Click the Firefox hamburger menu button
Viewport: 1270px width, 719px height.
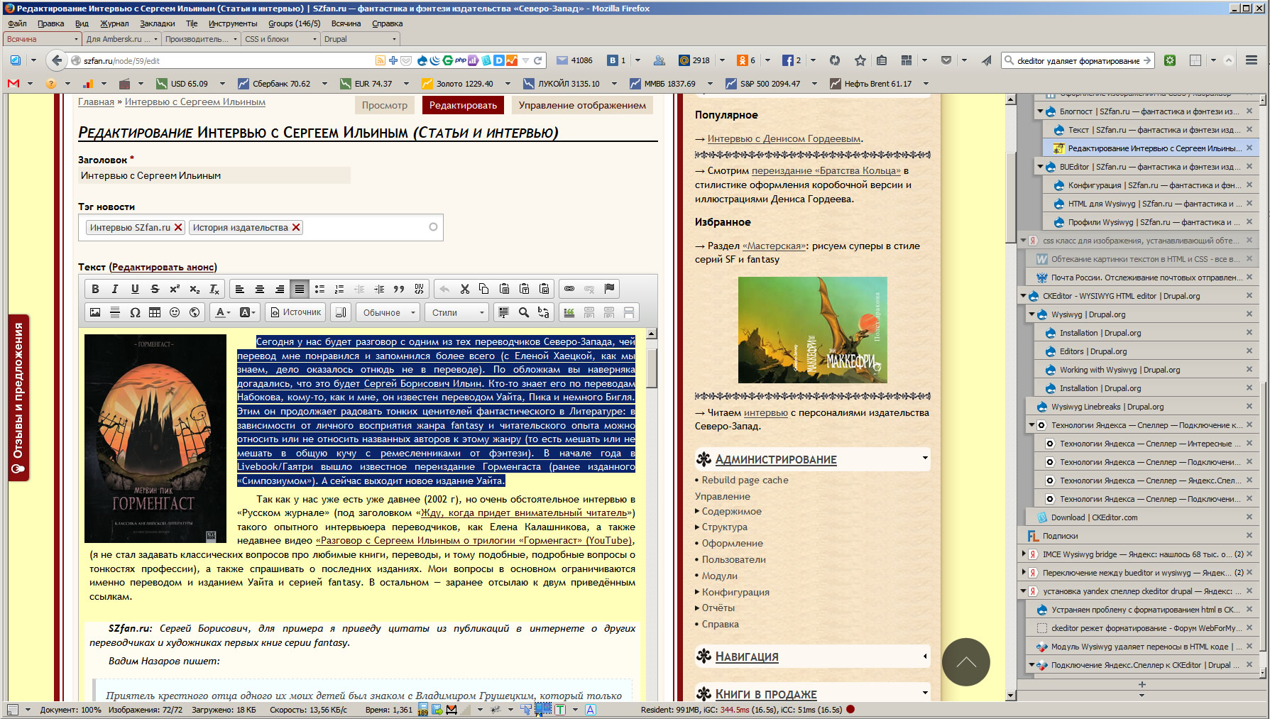point(1251,60)
